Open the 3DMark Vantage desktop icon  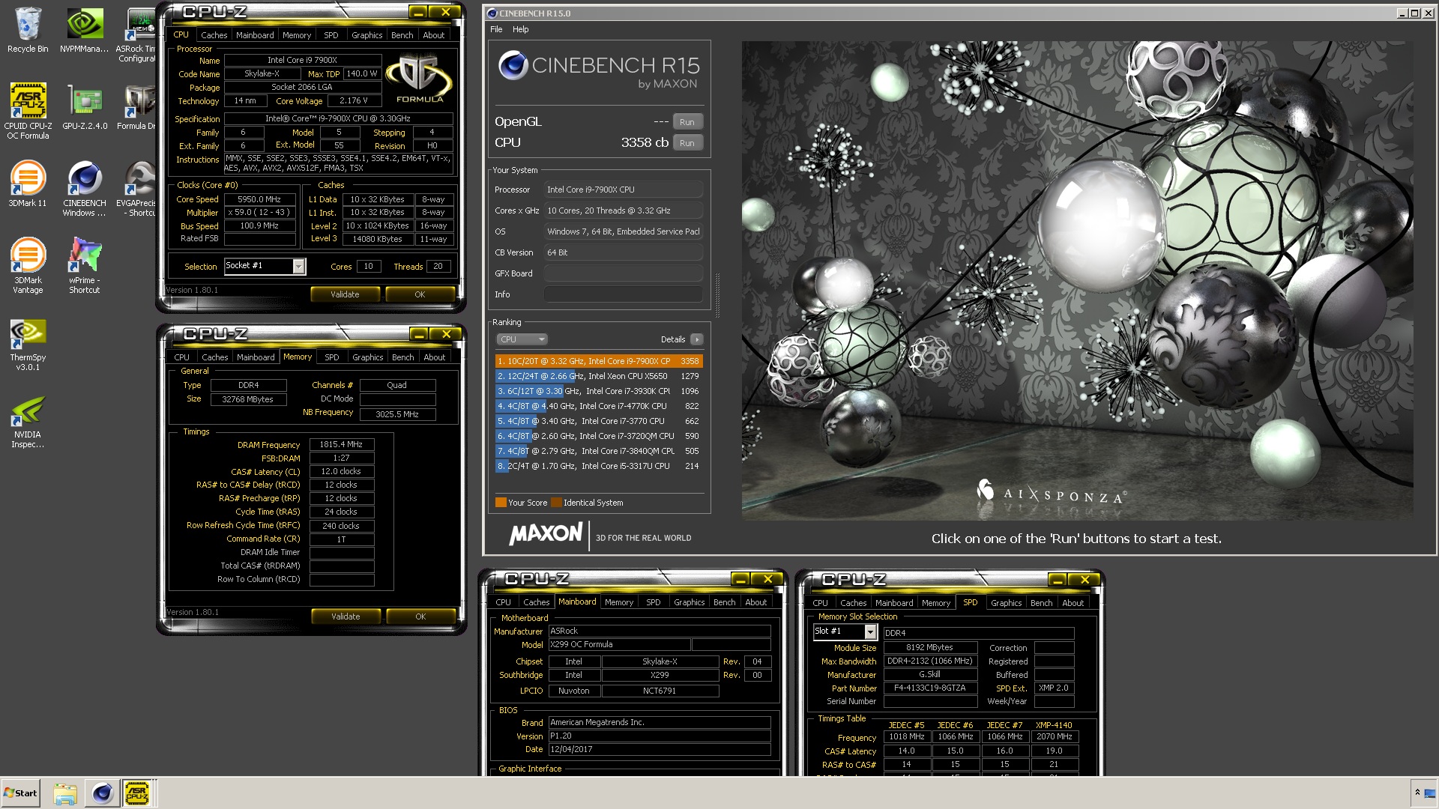(x=28, y=266)
